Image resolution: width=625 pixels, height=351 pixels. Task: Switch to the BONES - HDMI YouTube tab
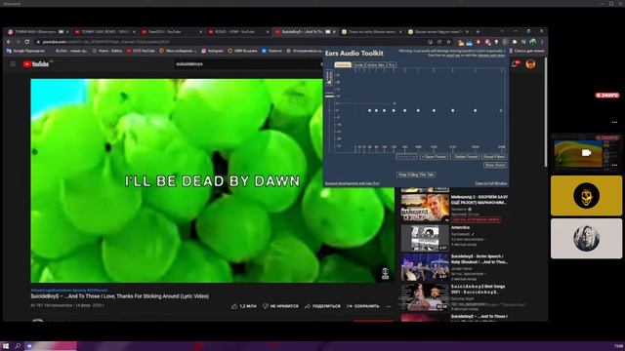pos(237,31)
